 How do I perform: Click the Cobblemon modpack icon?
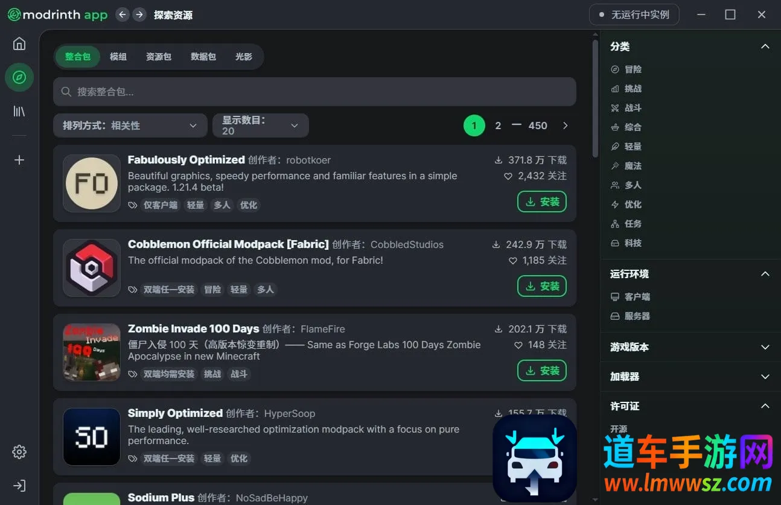(x=92, y=268)
